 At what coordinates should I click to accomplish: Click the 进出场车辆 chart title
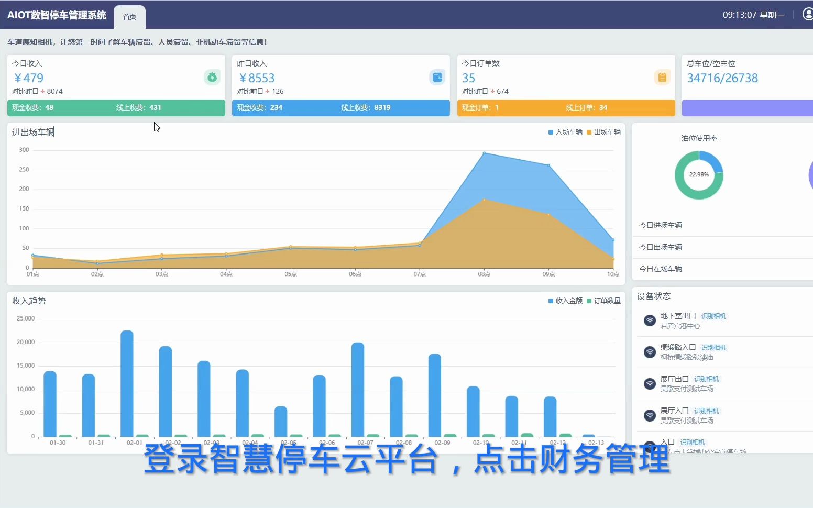coord(33,132)
